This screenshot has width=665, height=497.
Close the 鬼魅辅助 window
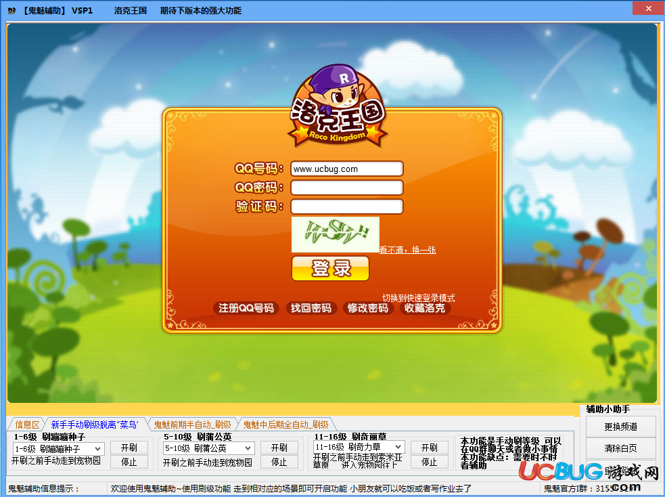point(649,9)
